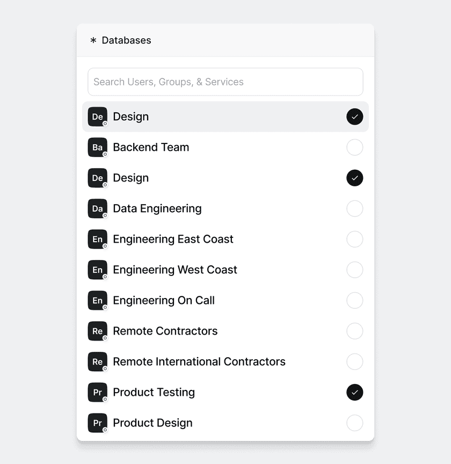This screenshot has height=464, width=451.
Task: Uncheck the highlighted top Design row checkbox
Action: point(354,117)
